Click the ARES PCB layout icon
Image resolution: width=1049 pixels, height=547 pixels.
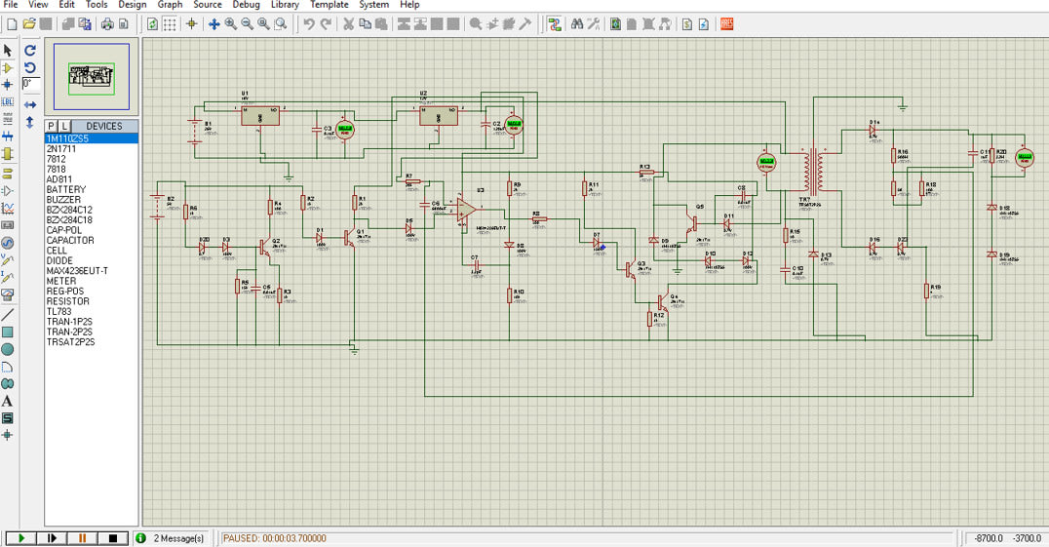(726, 23)
